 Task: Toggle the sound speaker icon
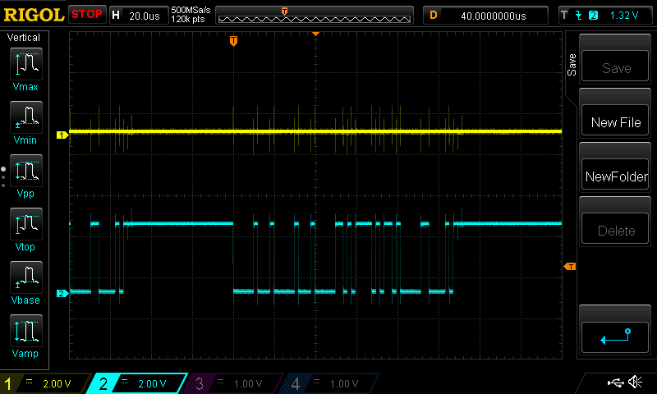click(635, 382)
